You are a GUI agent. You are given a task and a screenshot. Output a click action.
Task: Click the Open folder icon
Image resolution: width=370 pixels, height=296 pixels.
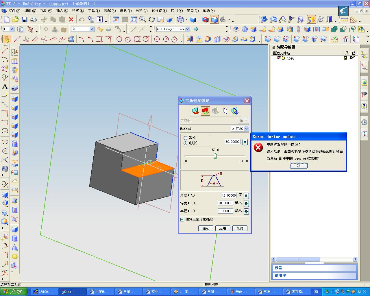tap(16, 19)
